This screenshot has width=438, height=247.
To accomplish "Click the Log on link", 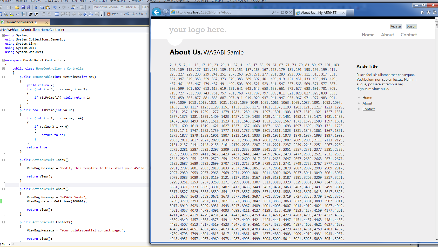I will (411, 26).
